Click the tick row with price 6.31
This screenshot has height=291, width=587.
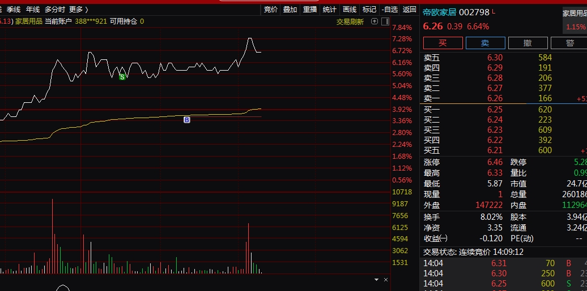click(x=505, y=263)
